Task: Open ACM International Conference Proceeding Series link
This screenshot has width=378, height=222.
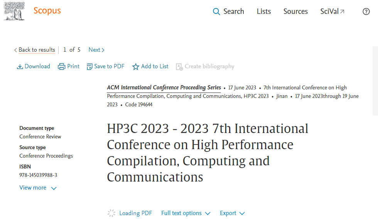Action: [x=164, y=87]
